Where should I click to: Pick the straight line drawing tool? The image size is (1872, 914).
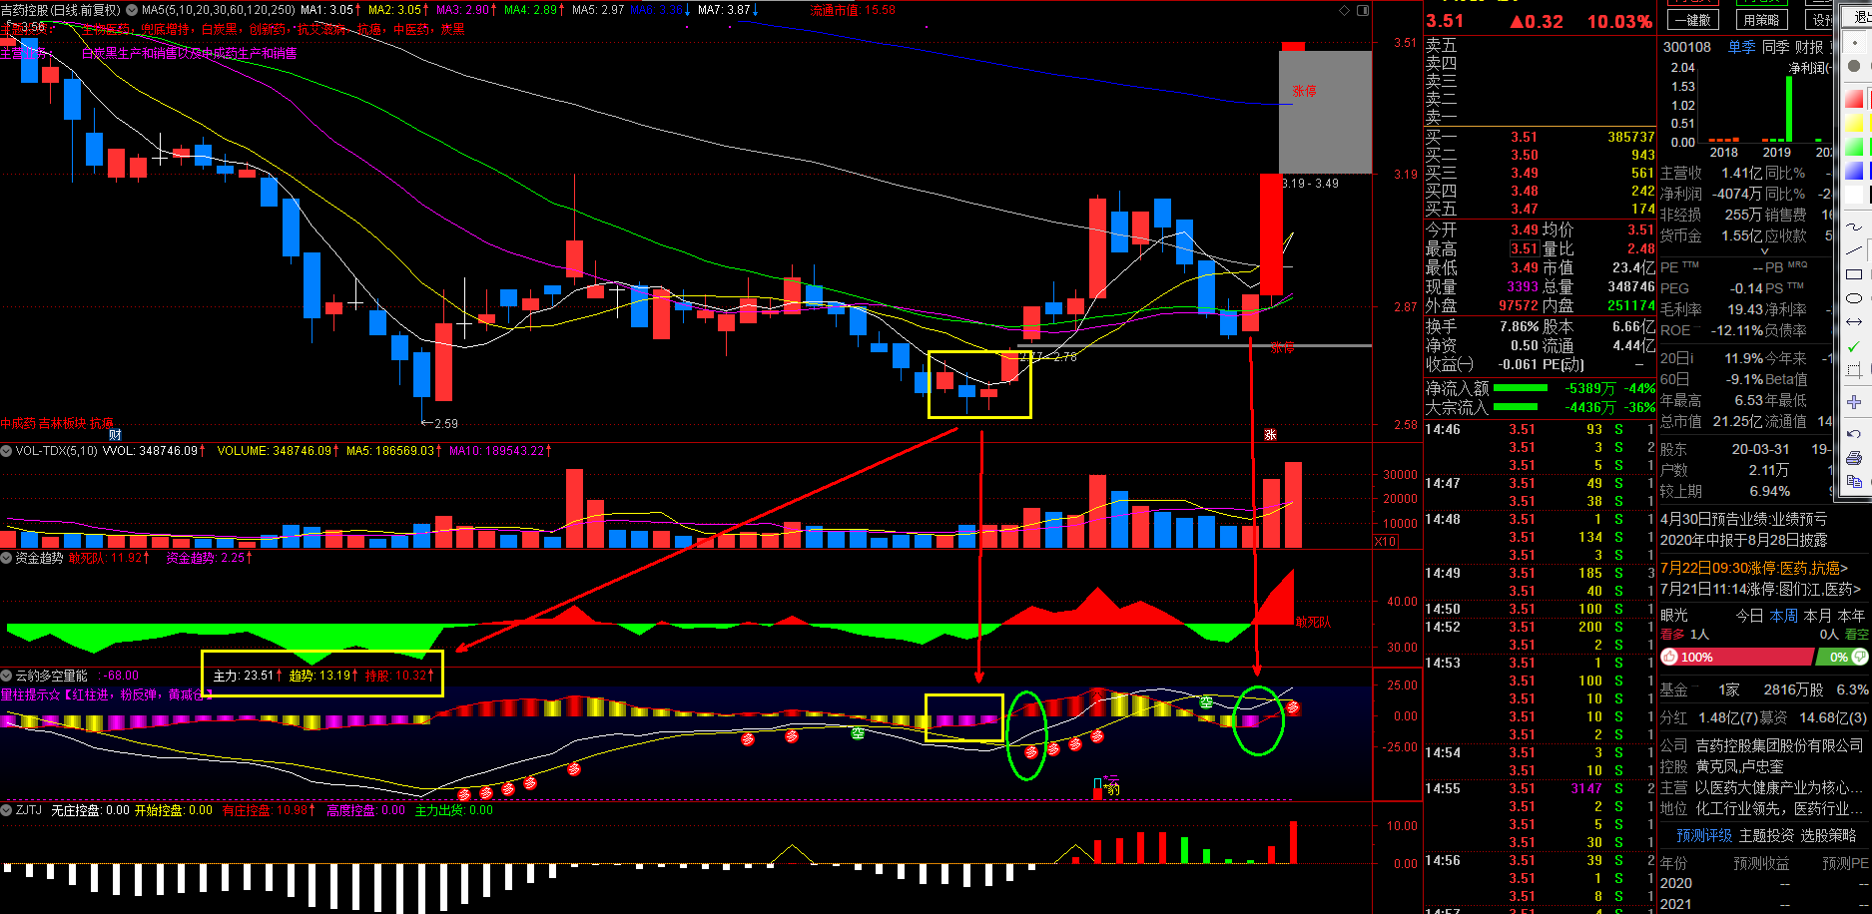tap(1854, 250)
